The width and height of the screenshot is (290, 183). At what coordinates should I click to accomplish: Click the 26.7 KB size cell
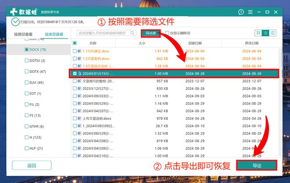pyautogui.click(x=162, y=126)
